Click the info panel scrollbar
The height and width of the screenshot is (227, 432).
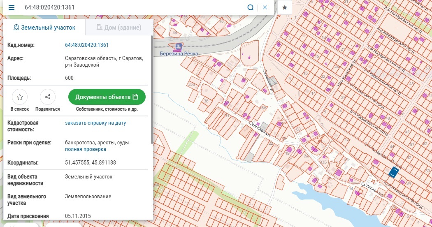pyautogui.click(x=152, y=90)
